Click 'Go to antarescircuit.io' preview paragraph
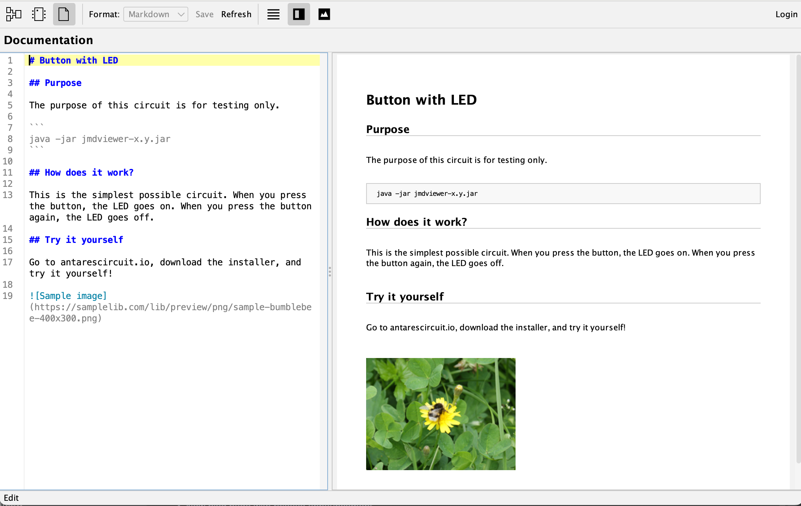 click(x=496, y=327)
